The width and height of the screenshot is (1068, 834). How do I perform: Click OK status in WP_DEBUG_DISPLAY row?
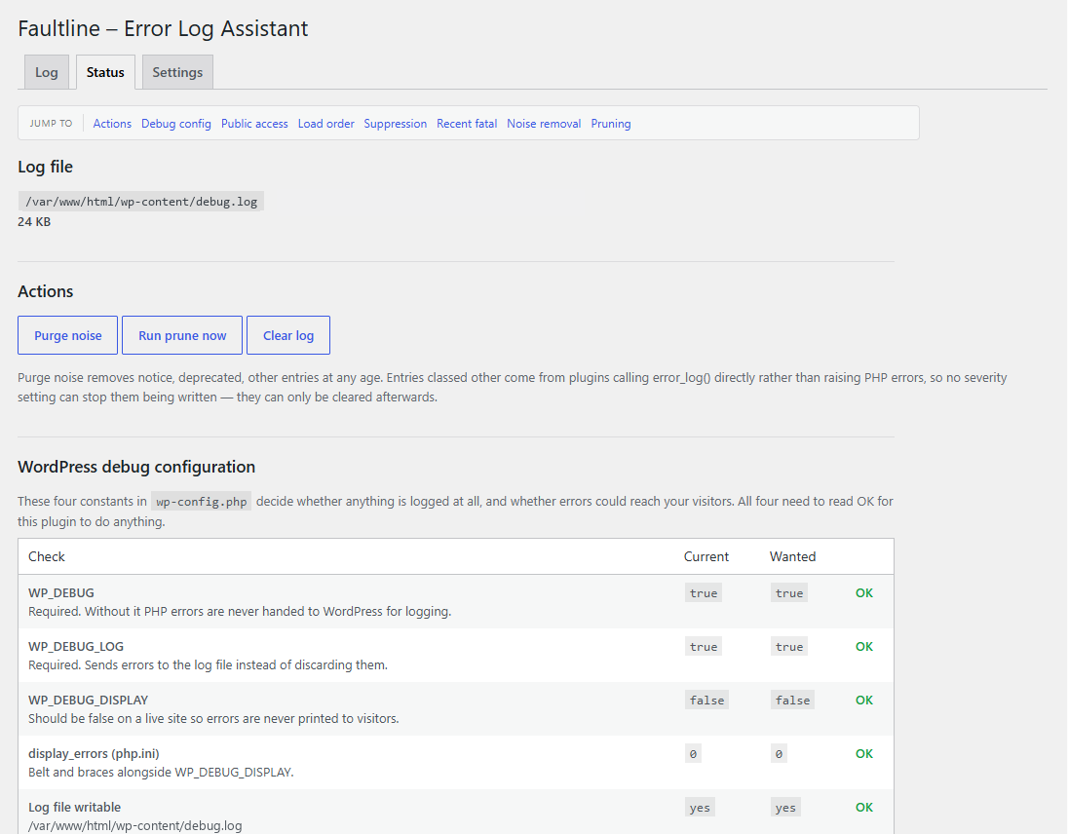[x=864, y=700]
